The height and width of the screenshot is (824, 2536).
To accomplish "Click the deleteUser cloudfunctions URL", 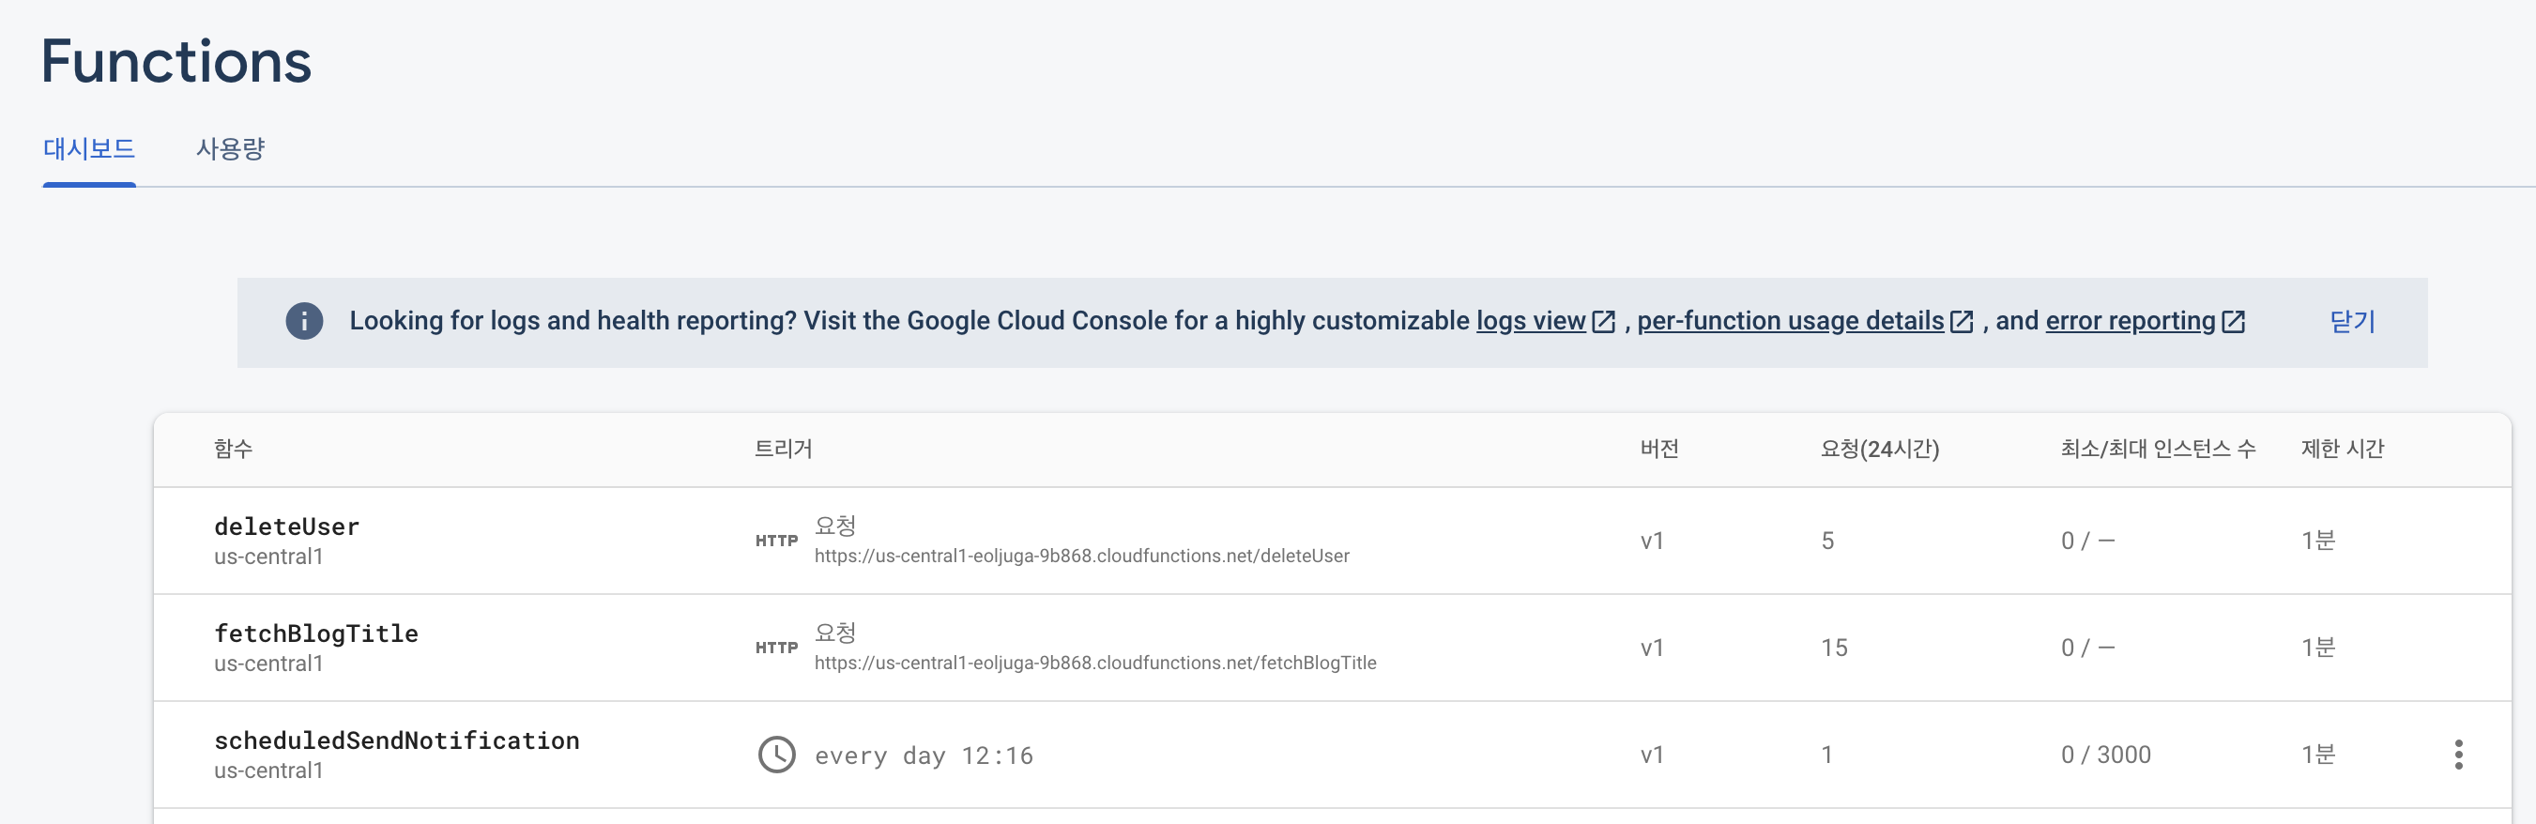I will (1081, 557).
